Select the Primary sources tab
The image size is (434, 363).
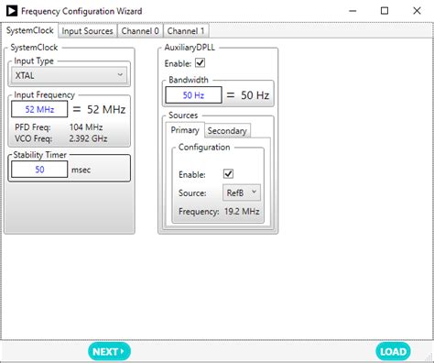[185, 130]
